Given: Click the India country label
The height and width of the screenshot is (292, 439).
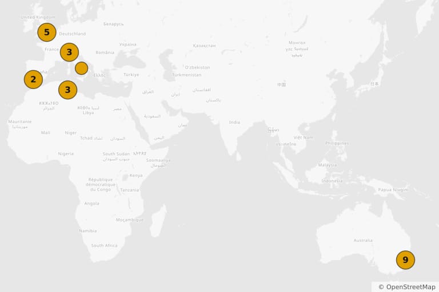Looking at the screenshot, I should (x=234, y=122).
